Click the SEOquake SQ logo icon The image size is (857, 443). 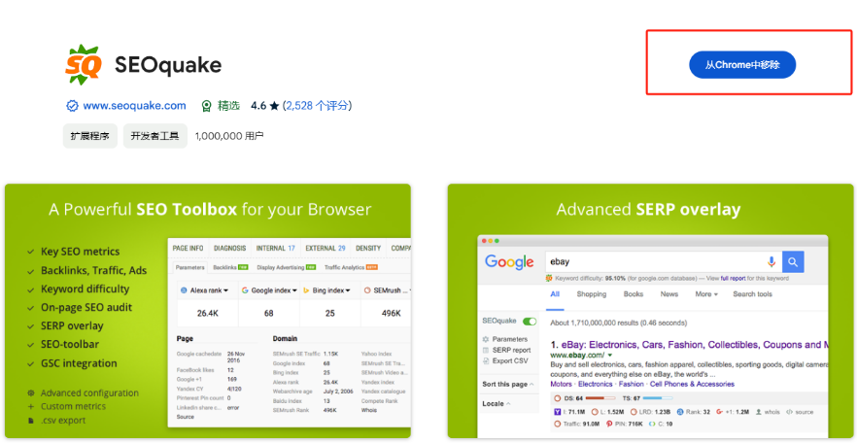tap(84, 65)
